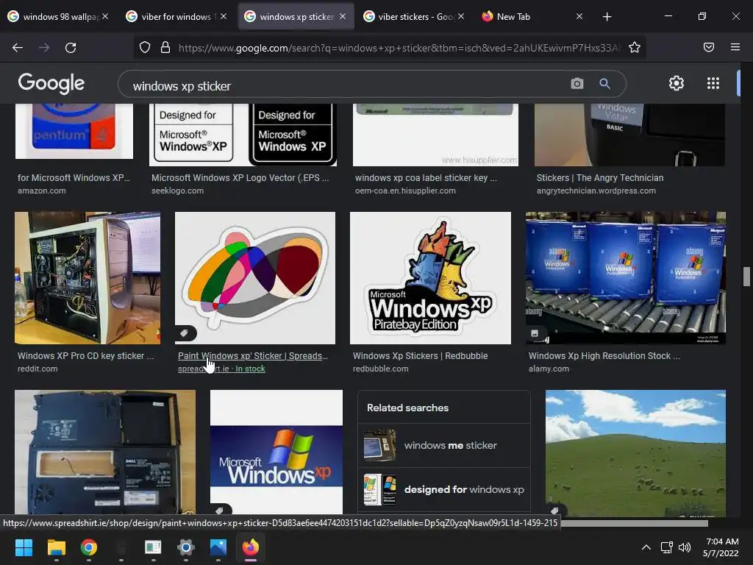Open 'for Microsoft Windows XP' amazon result
The width and height of the screenshot is (753, 565).
tap(74, 178)
